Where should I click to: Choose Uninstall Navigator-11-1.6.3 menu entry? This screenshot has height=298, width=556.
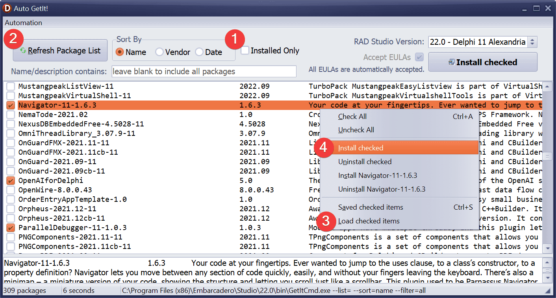400,189
